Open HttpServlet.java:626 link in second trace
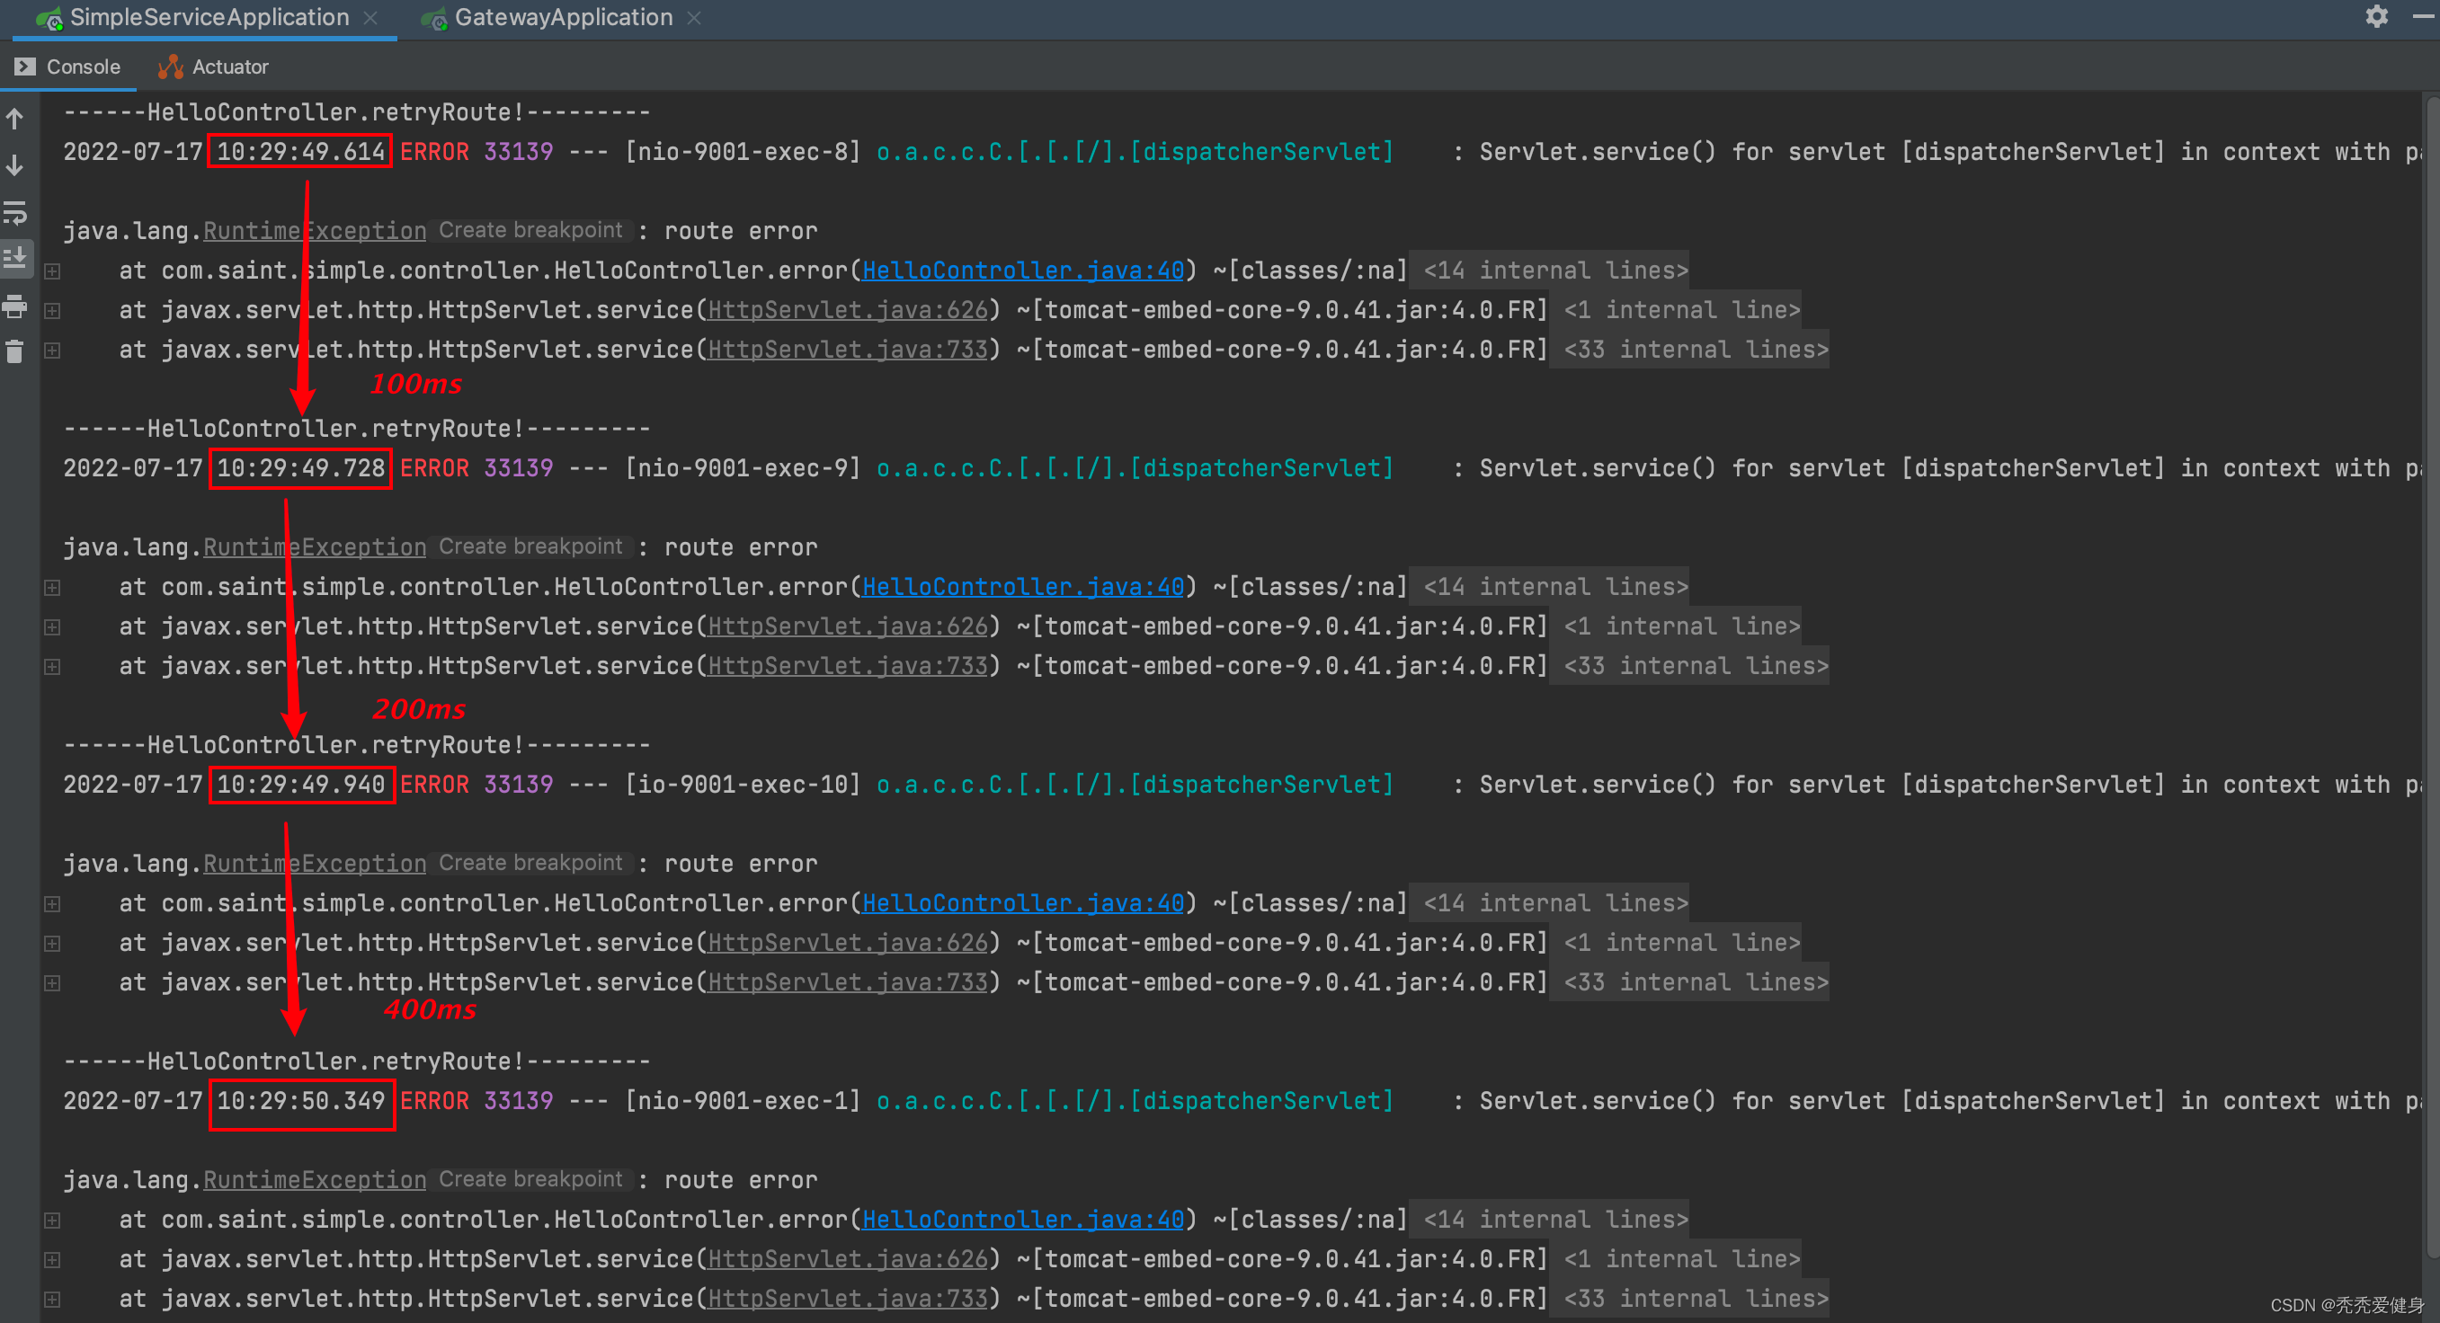2440x1323 pixels. click(x=848, y=627)
